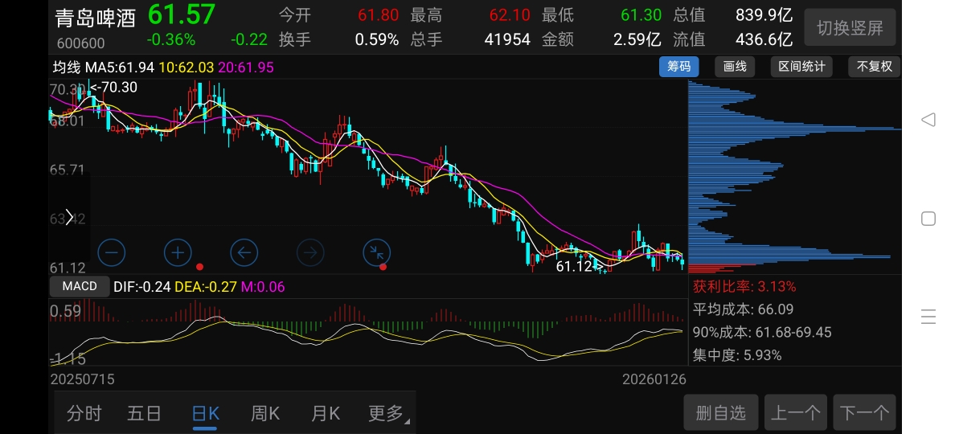955x434 pixels.
Task: Tap the zoom in plus icon
Action: 178,252
